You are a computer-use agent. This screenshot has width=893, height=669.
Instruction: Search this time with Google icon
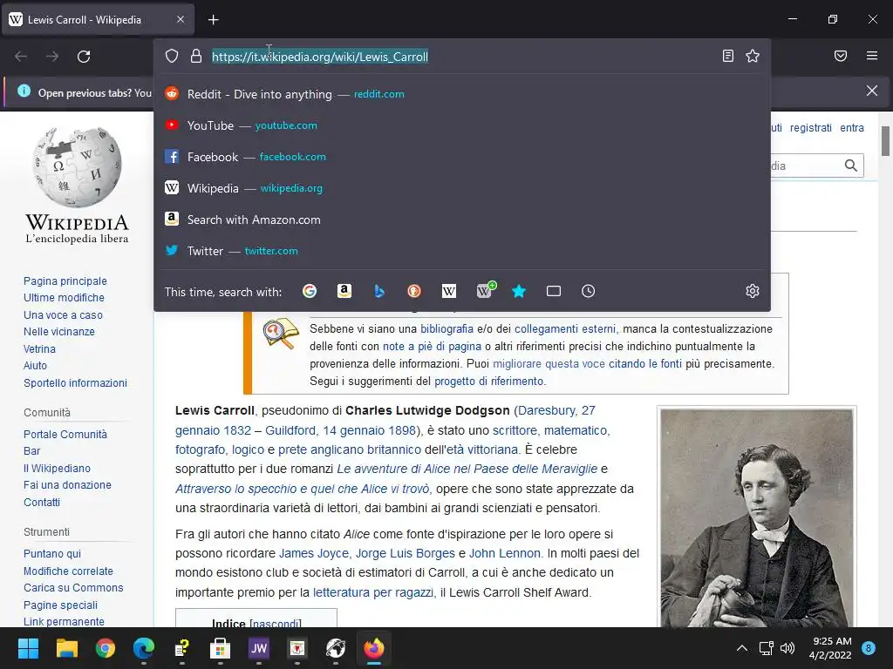(x=310, y=291)
